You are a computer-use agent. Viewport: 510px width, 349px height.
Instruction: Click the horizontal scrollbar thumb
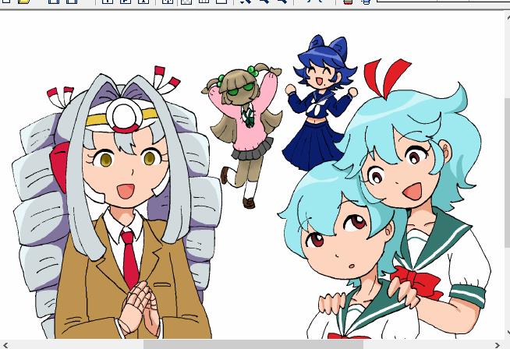[x=253, y=345]
